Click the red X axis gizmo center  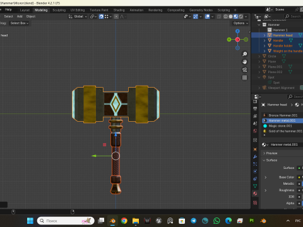tap(237, 40)
